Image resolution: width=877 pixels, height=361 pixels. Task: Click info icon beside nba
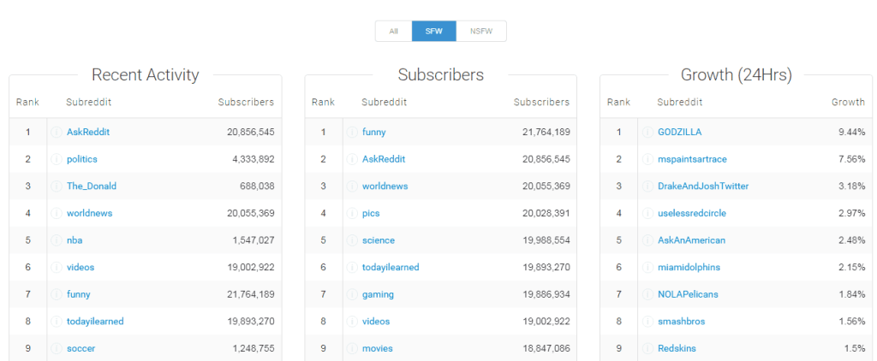pyautogui.click(x=56, y=240)
